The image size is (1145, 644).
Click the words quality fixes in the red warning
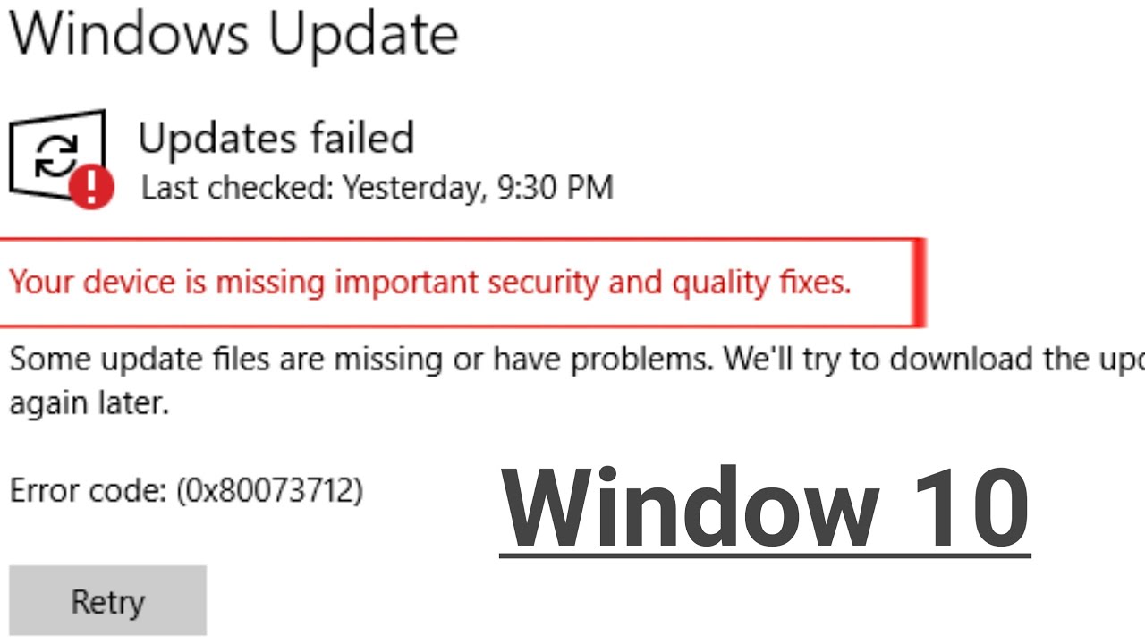click(x=759, y=283)
